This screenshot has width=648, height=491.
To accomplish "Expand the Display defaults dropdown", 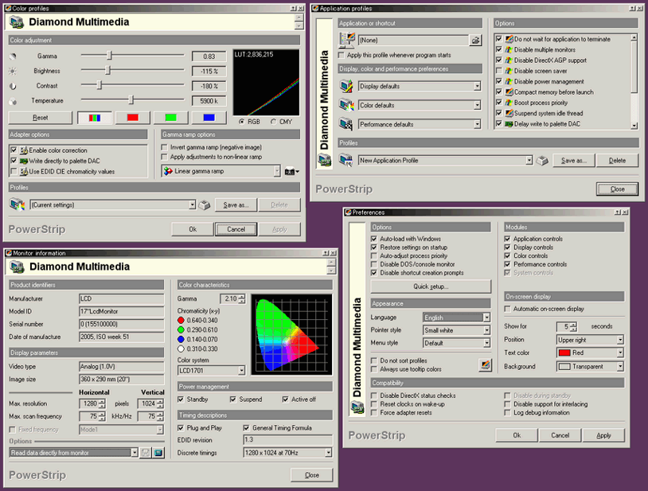I will [477, 86].
